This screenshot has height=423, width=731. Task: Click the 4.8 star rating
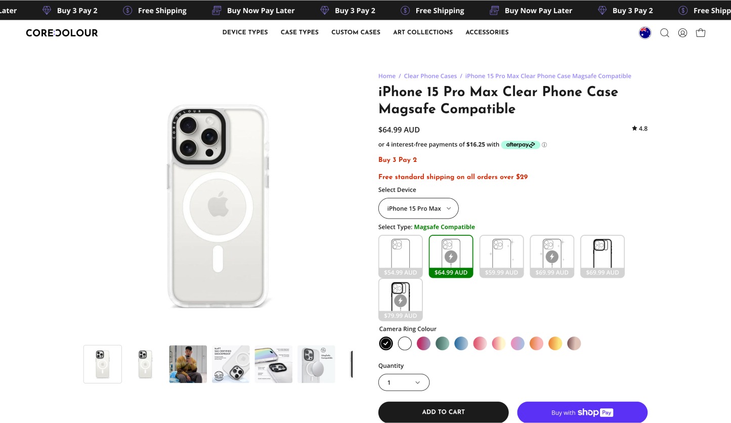tap(639, 129)
